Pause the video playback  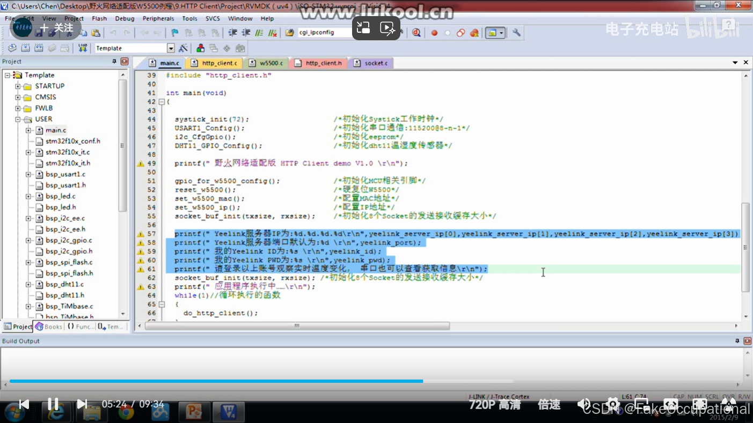pyautogui.click(x=53, y=404)
